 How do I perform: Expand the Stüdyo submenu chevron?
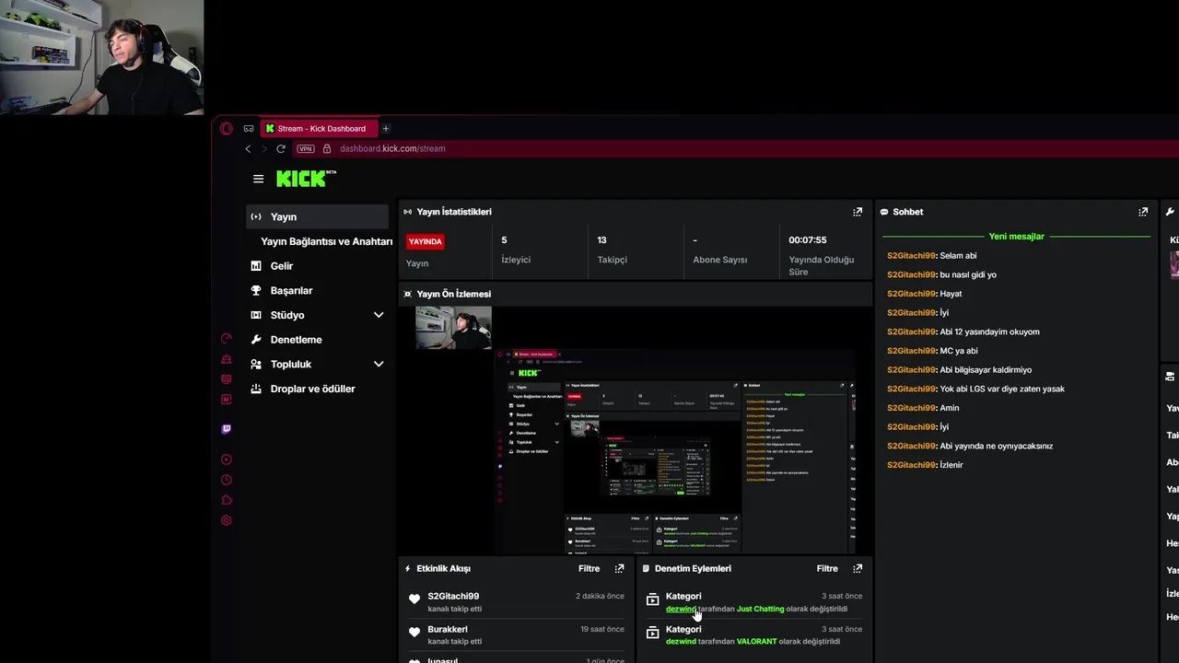click(x=379, y=315)
